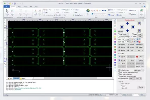Enable Only process selected graphics

pos(119,72)
